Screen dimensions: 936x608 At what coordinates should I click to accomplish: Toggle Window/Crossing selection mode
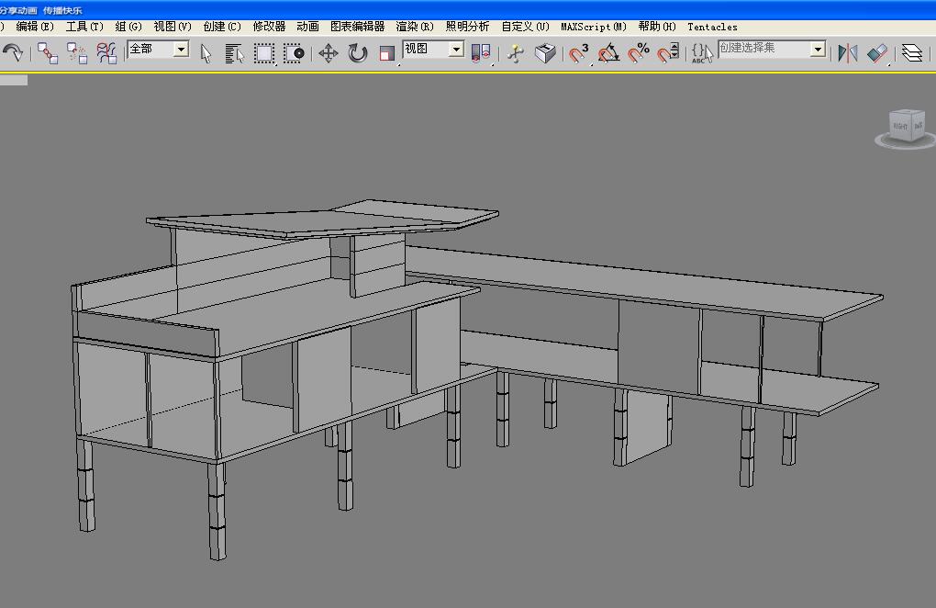point(294,53)
